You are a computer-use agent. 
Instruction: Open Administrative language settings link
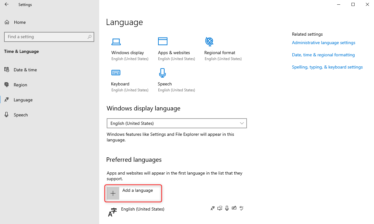pyautogui.click(x=323, y=43)
